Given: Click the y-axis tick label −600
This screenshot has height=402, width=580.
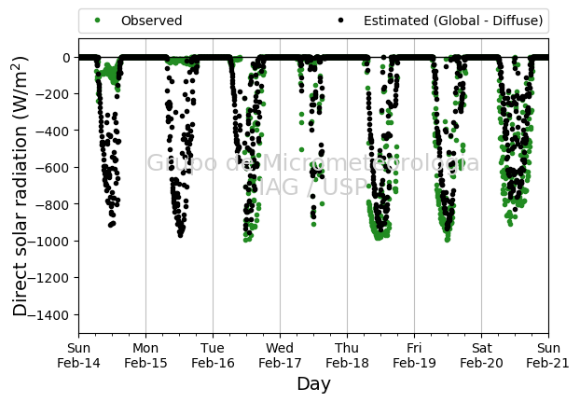Looking at the screenshot, I should 52,168.
